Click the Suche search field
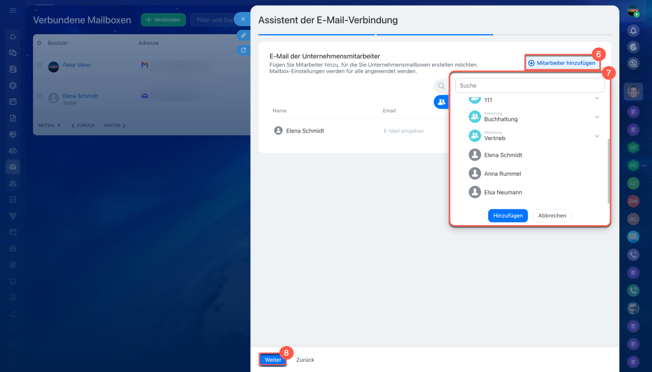 pyautogui.click(x=530, y=86)
